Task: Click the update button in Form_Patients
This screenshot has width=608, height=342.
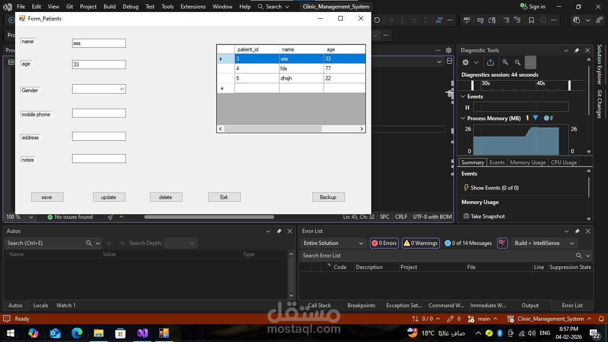Action: [109, 197]
